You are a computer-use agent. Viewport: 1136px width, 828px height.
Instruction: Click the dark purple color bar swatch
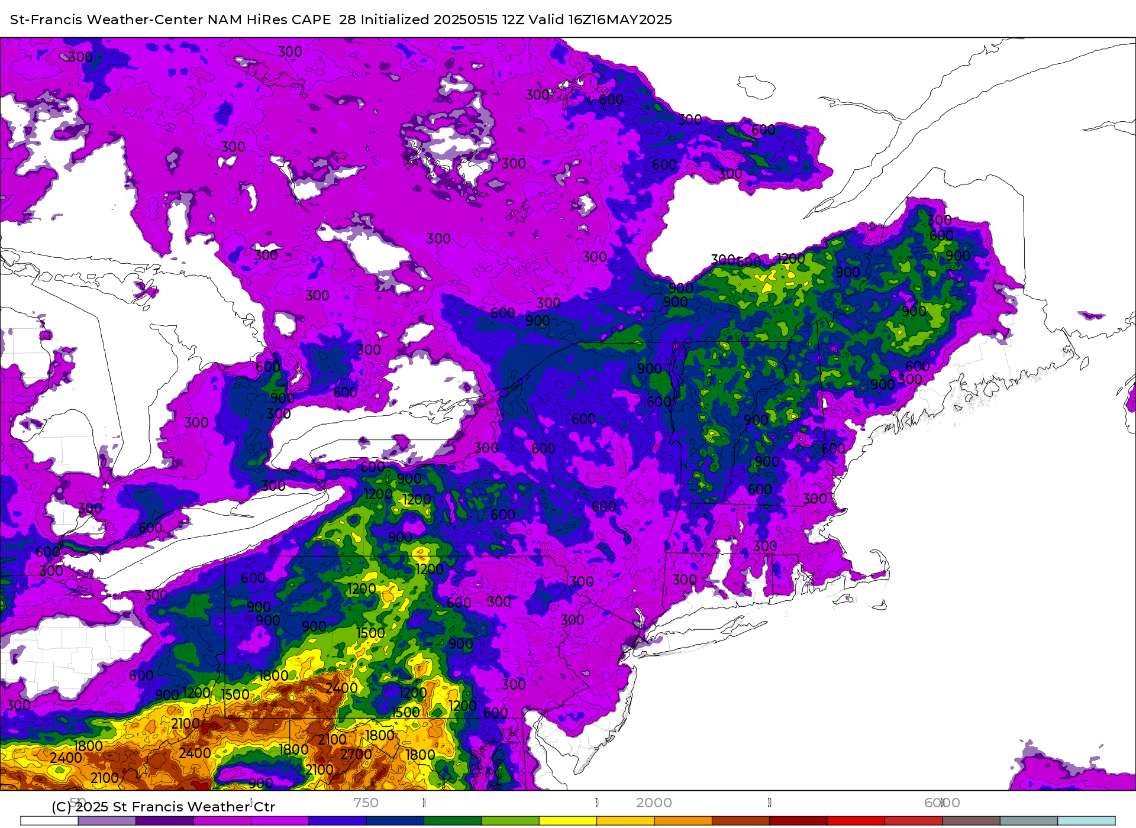pos(164,821)
